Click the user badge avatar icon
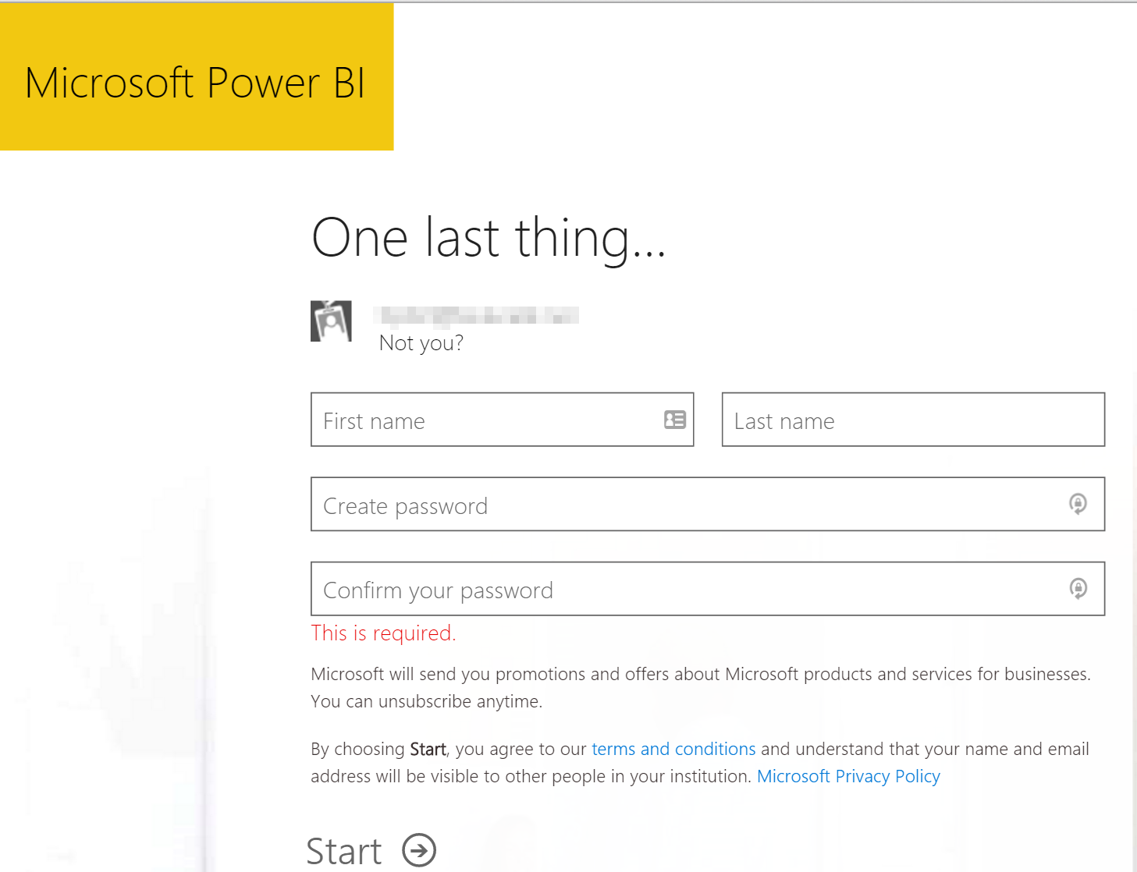This screenshot has height=872, width=1137. coord(331,321)
